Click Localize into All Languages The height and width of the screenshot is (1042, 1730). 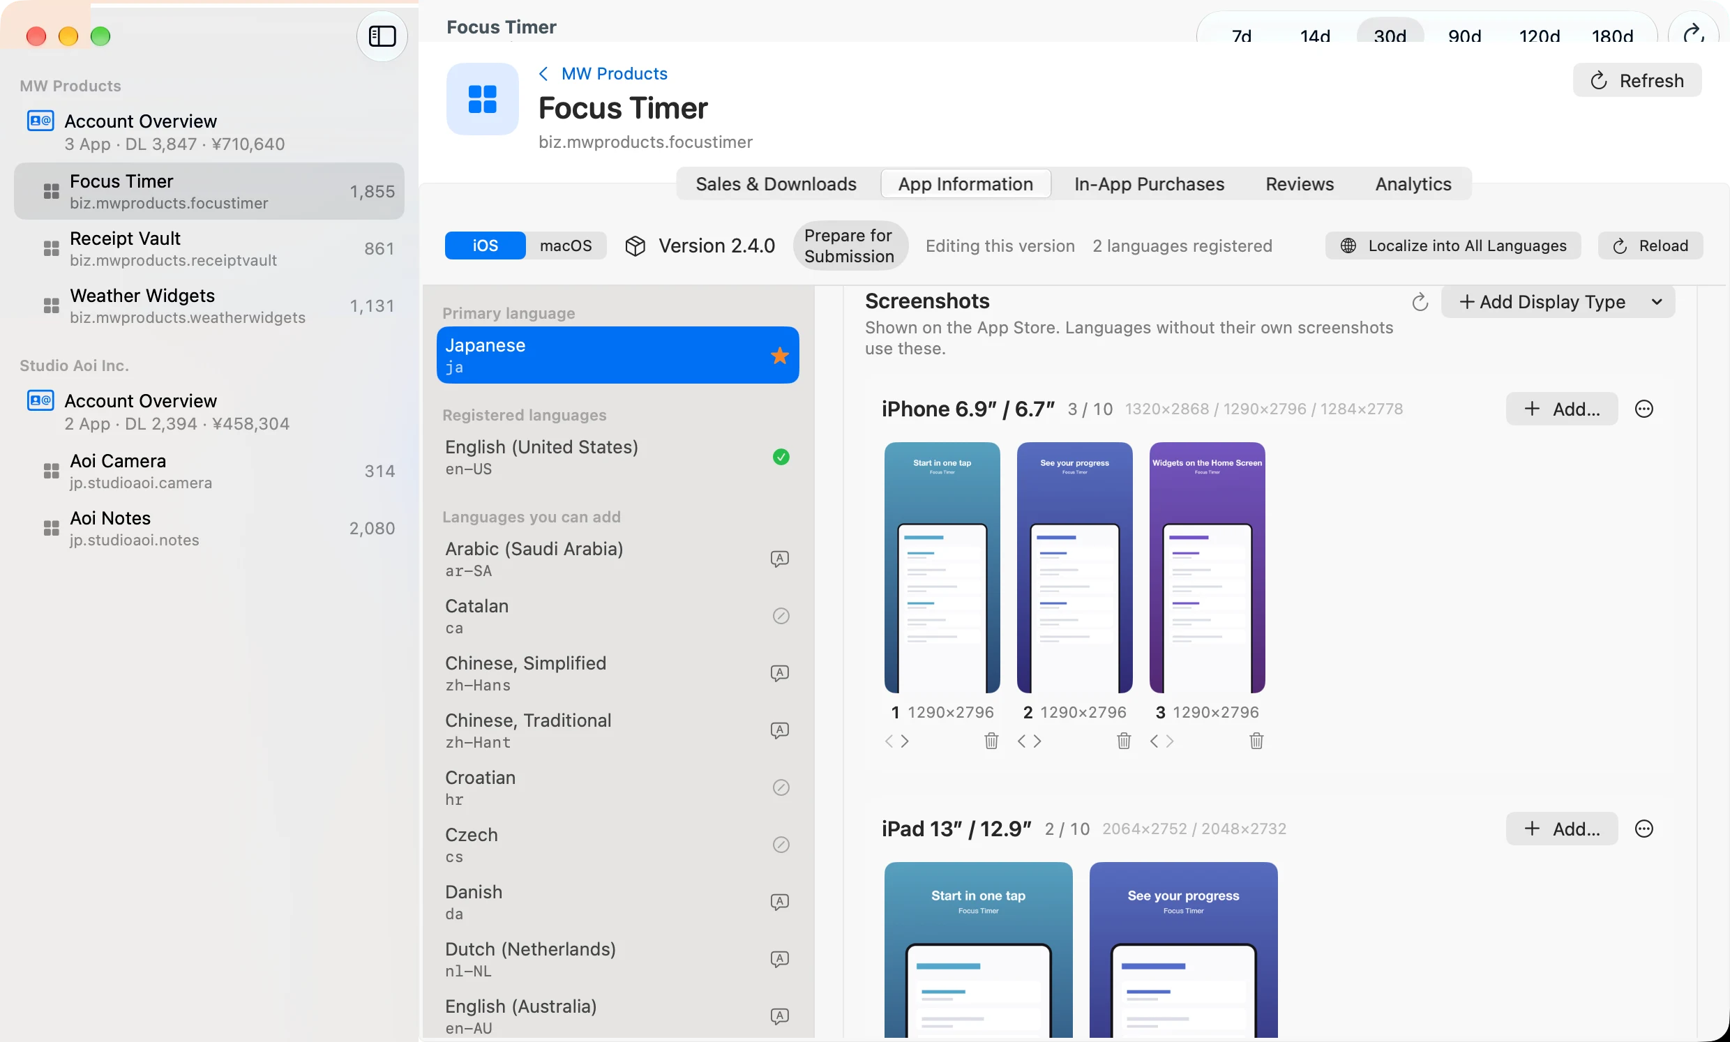click(x=1453, y=246)
